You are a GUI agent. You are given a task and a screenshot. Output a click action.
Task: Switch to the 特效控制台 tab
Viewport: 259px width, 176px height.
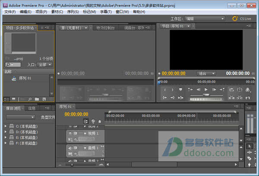[105, 28]
